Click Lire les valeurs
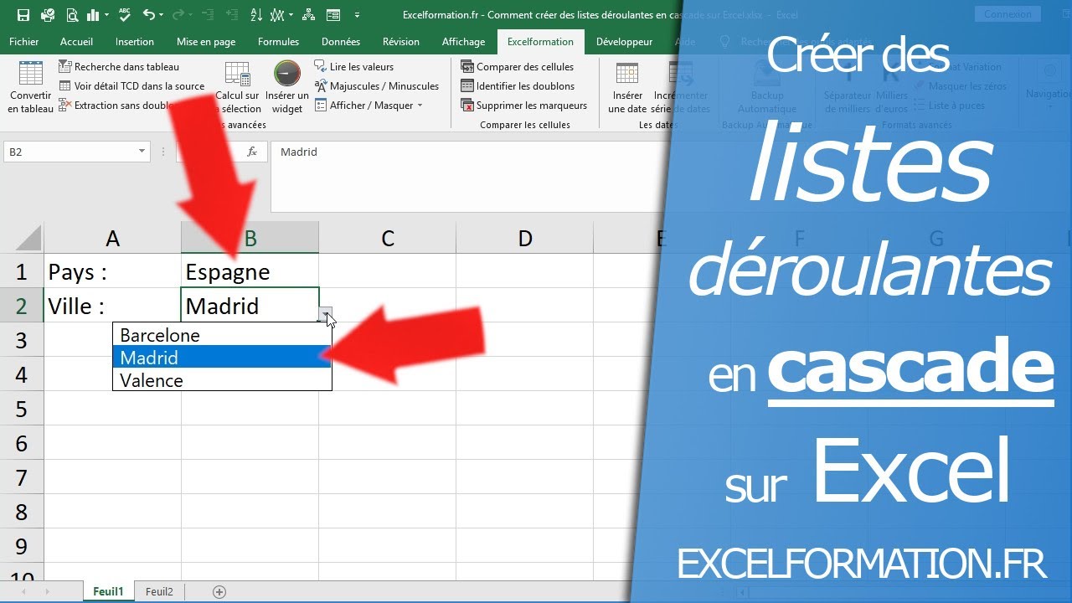The image size is (1072, 603). coord(354,67)
